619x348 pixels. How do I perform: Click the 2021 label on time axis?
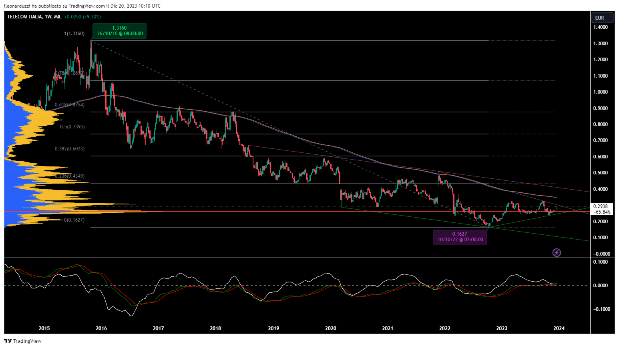388,328
